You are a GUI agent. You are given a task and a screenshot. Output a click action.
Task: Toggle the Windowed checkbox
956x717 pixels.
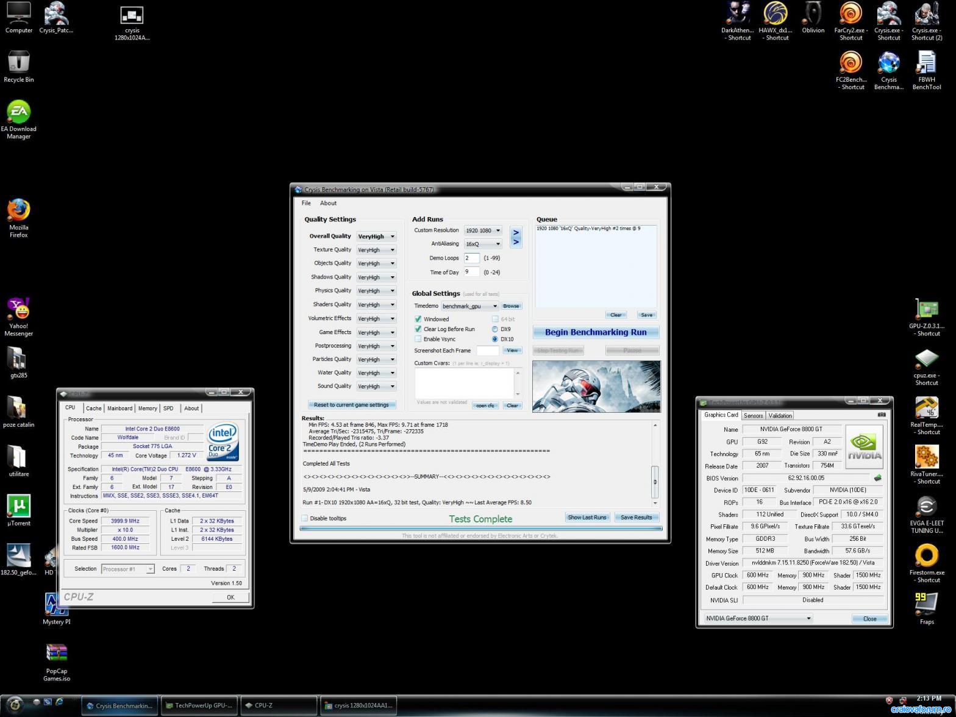[418, 319]
